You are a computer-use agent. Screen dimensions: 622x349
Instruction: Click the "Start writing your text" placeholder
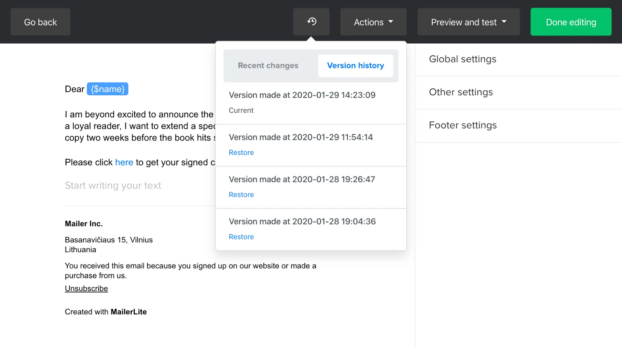(x=113, y=185)
